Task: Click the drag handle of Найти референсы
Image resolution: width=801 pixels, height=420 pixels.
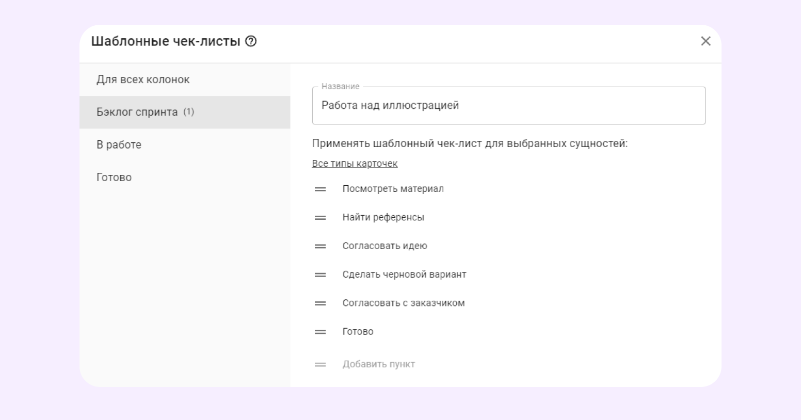Action: point(320,218)
